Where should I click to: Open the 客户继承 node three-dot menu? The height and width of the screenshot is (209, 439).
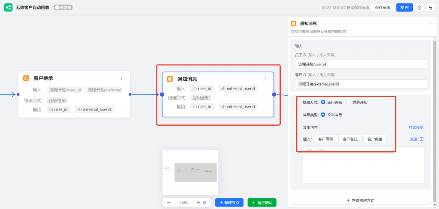click(121, 78)
